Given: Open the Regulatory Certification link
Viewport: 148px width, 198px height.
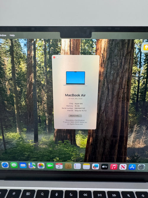Looking at the screenshot, I should [x=75, y=120].
